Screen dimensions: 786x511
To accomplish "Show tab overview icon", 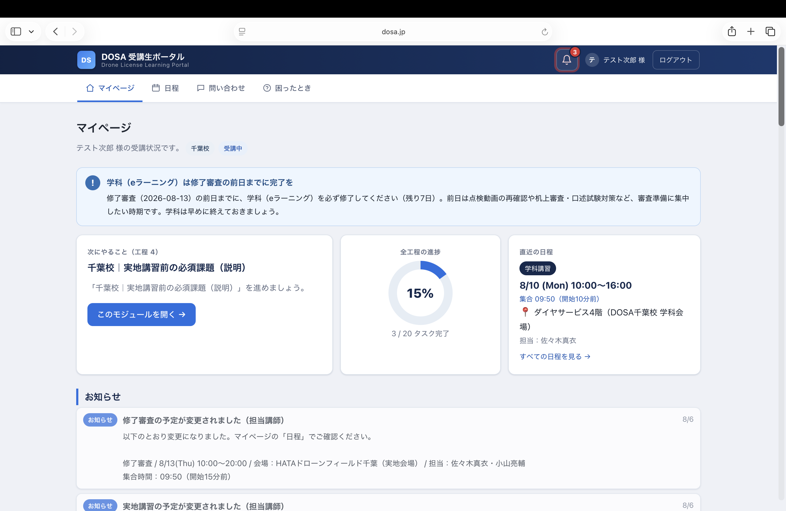I will pyautogui.click(x=770, y=31).
